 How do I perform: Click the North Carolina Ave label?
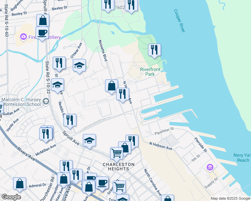coord(153,182)
